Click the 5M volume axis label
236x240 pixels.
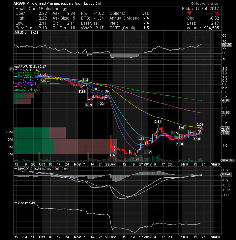coord(10,154)
